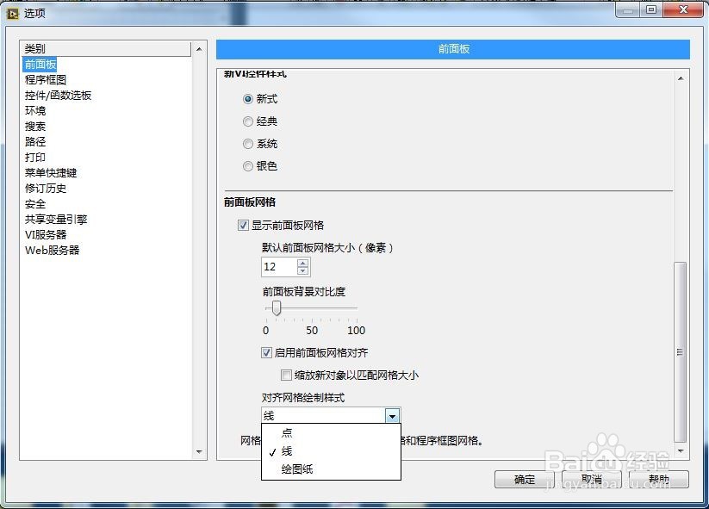The height and width of the screenshot is (509, 709).
Task: Open 修订历史 category
Action: point(46,188)
